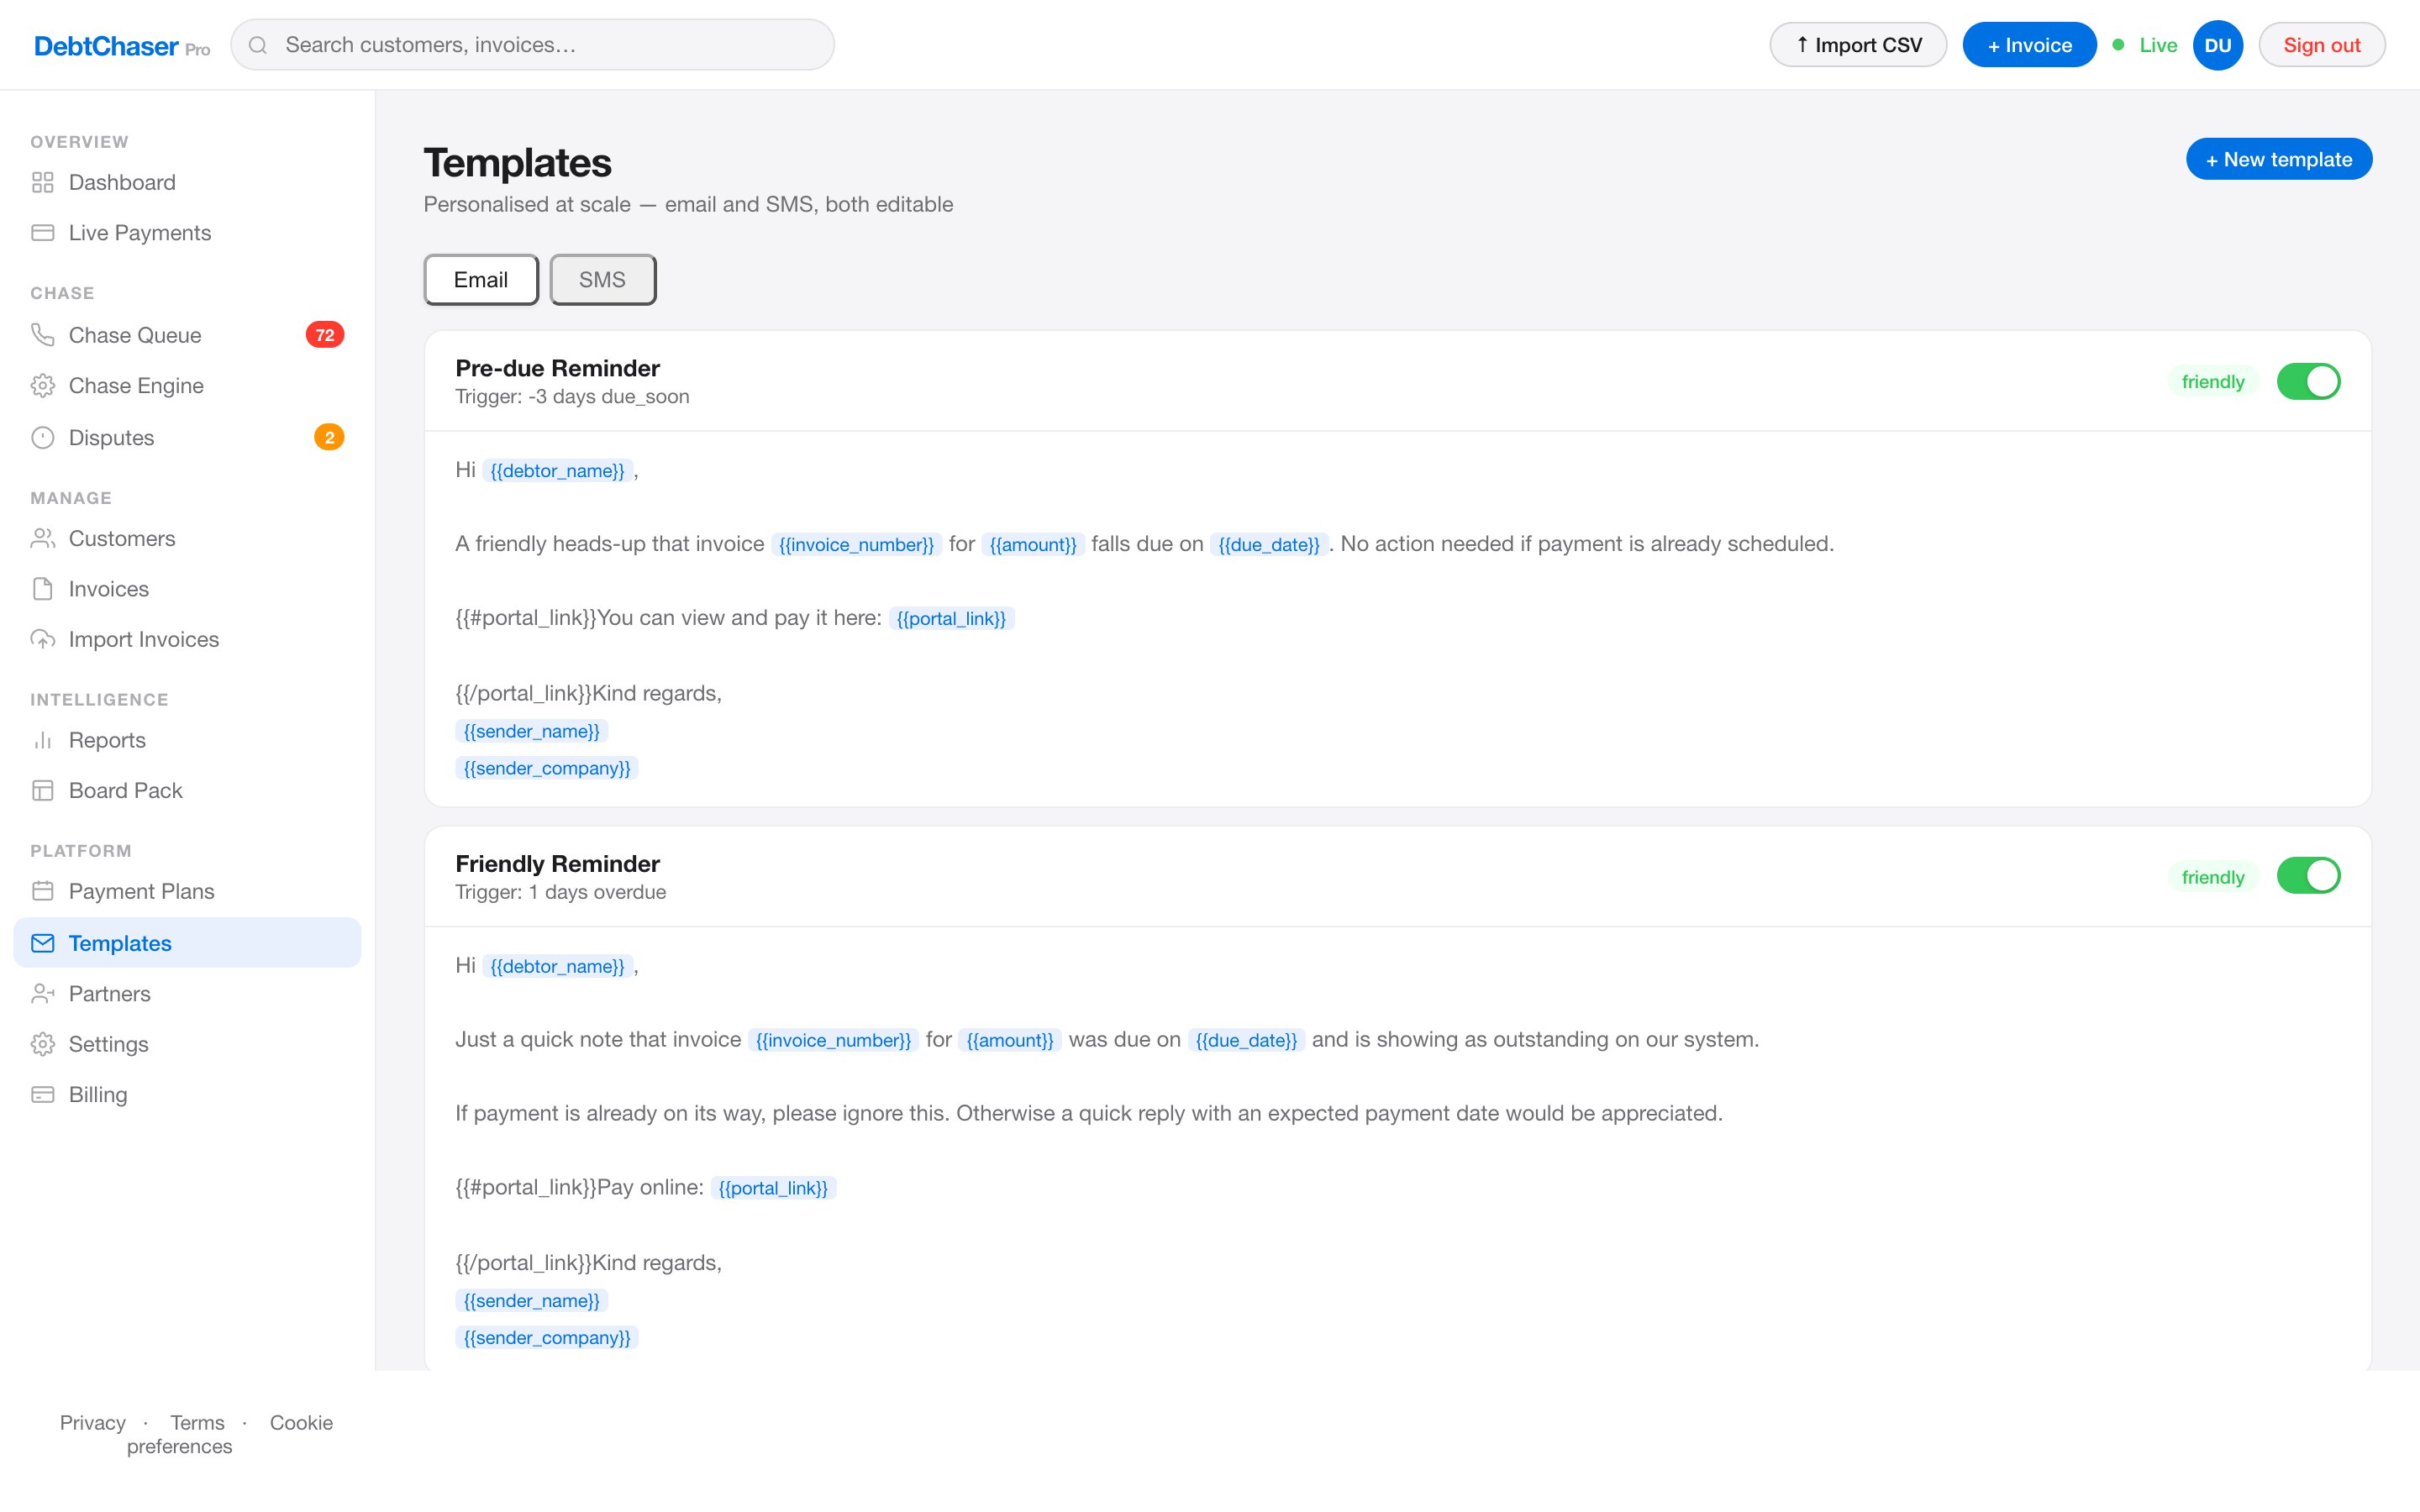Click the search magnifier icon

click(258, 45)
